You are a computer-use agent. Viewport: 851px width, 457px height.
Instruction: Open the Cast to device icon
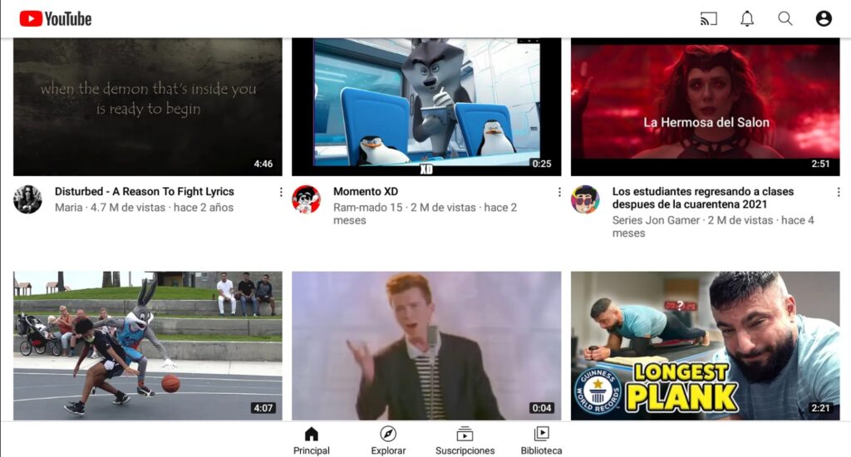pos(708,18)
